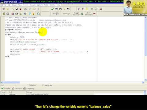Click the open folder toolbar icon
Image resolution: width=147 pixels, height=110 pixels.
click(8, 9)
